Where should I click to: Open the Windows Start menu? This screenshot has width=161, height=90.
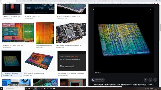click(2, 89)
